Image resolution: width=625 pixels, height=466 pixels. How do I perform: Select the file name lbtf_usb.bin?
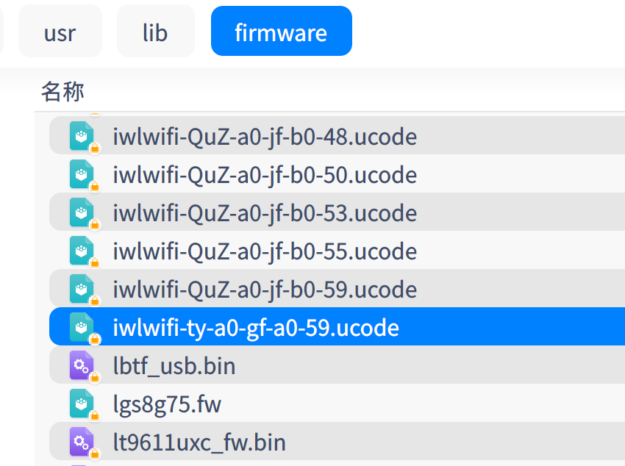point(174,366)
